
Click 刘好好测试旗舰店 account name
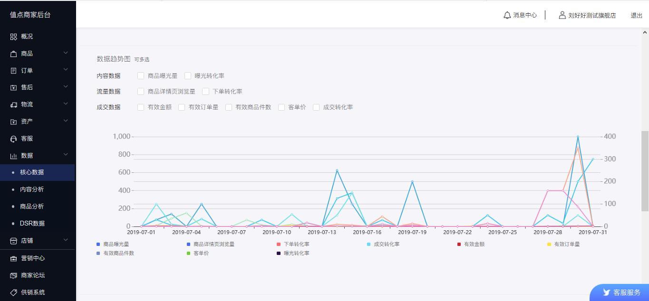pos(592,16)
